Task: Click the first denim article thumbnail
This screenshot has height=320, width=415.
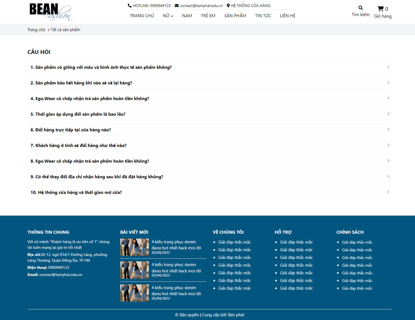Action: 134,247
